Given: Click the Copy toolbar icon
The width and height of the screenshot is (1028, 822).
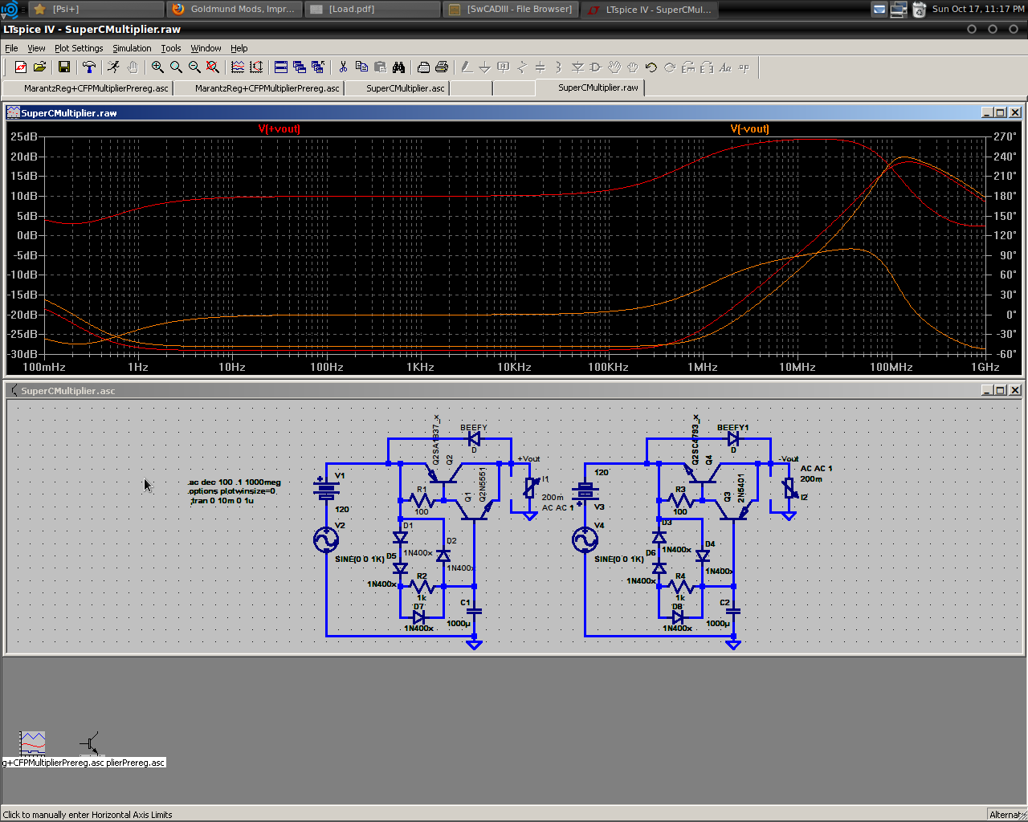Looking at the screenshot, I should 361,67.
